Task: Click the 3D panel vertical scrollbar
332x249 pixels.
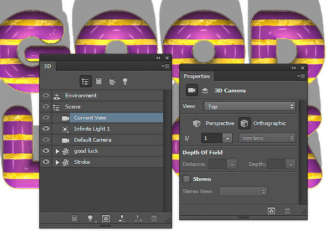Action: coord(168,151)
